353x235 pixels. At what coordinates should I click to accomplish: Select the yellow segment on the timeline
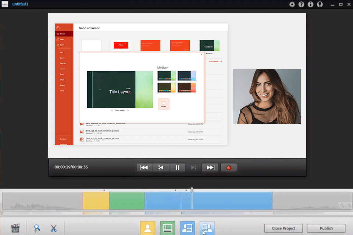(x=96, y=200)
